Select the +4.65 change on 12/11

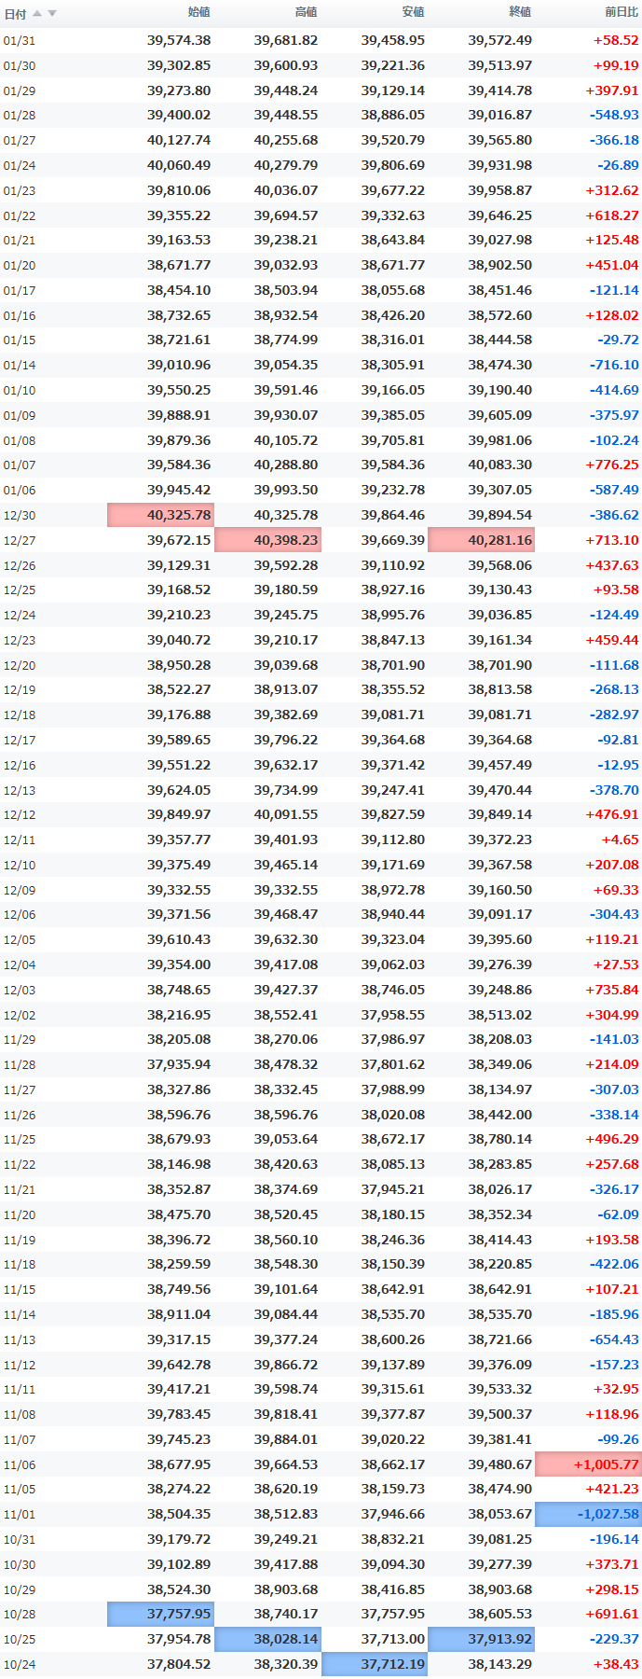[621, 840]
